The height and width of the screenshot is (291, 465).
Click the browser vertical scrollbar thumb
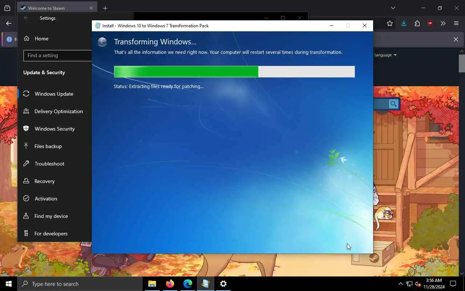click(x=462, y=64)
